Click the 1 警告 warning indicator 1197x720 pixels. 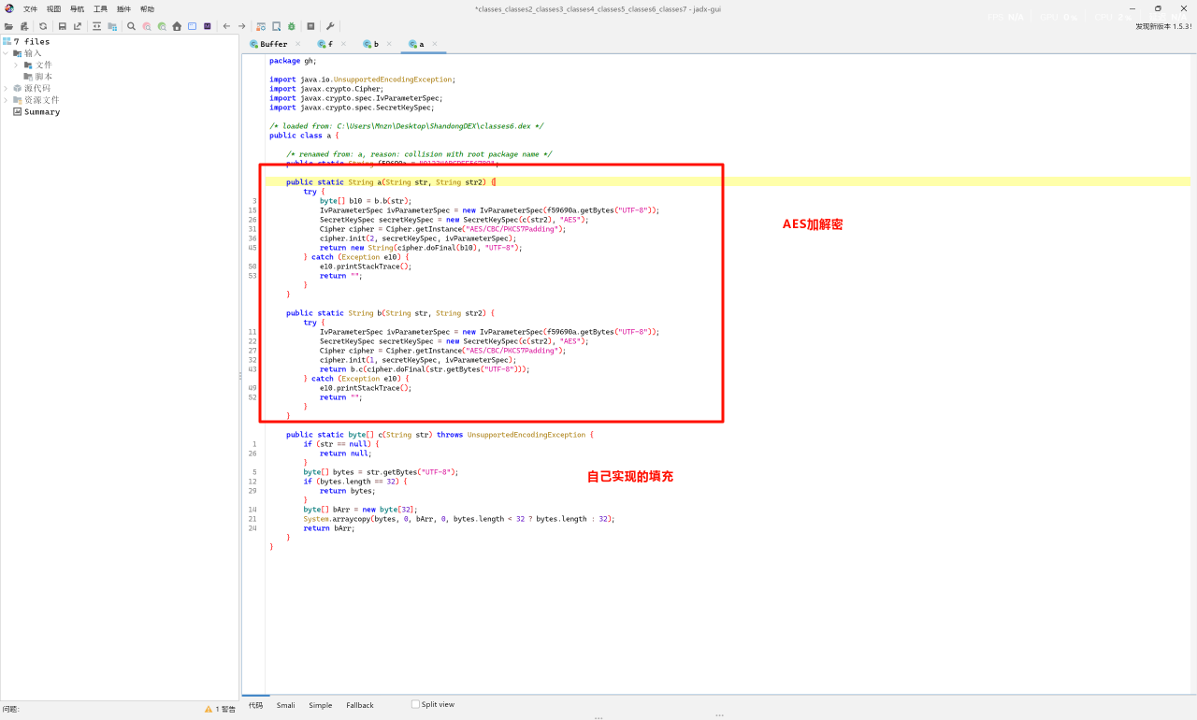(220, 709)
